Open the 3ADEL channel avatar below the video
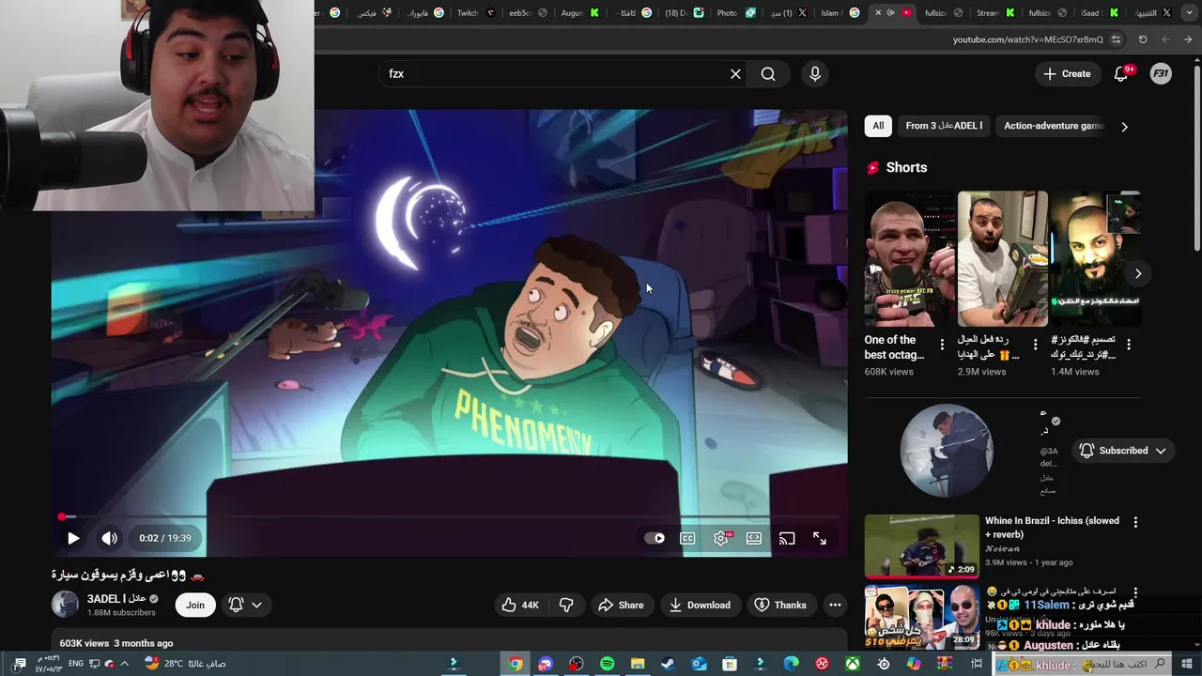The image size is (1202, 676). click(x=65, y=605)
